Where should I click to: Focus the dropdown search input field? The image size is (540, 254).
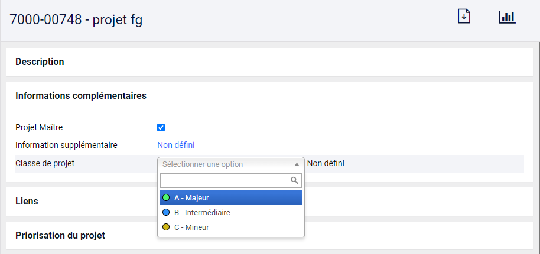231,180
